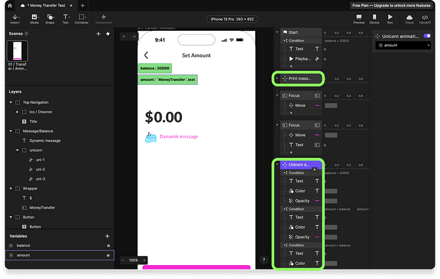Image resolution: width=440 pixels, height=279 pixels.
Task: Select the Start trigger header
Action: [x=301, y=32]
